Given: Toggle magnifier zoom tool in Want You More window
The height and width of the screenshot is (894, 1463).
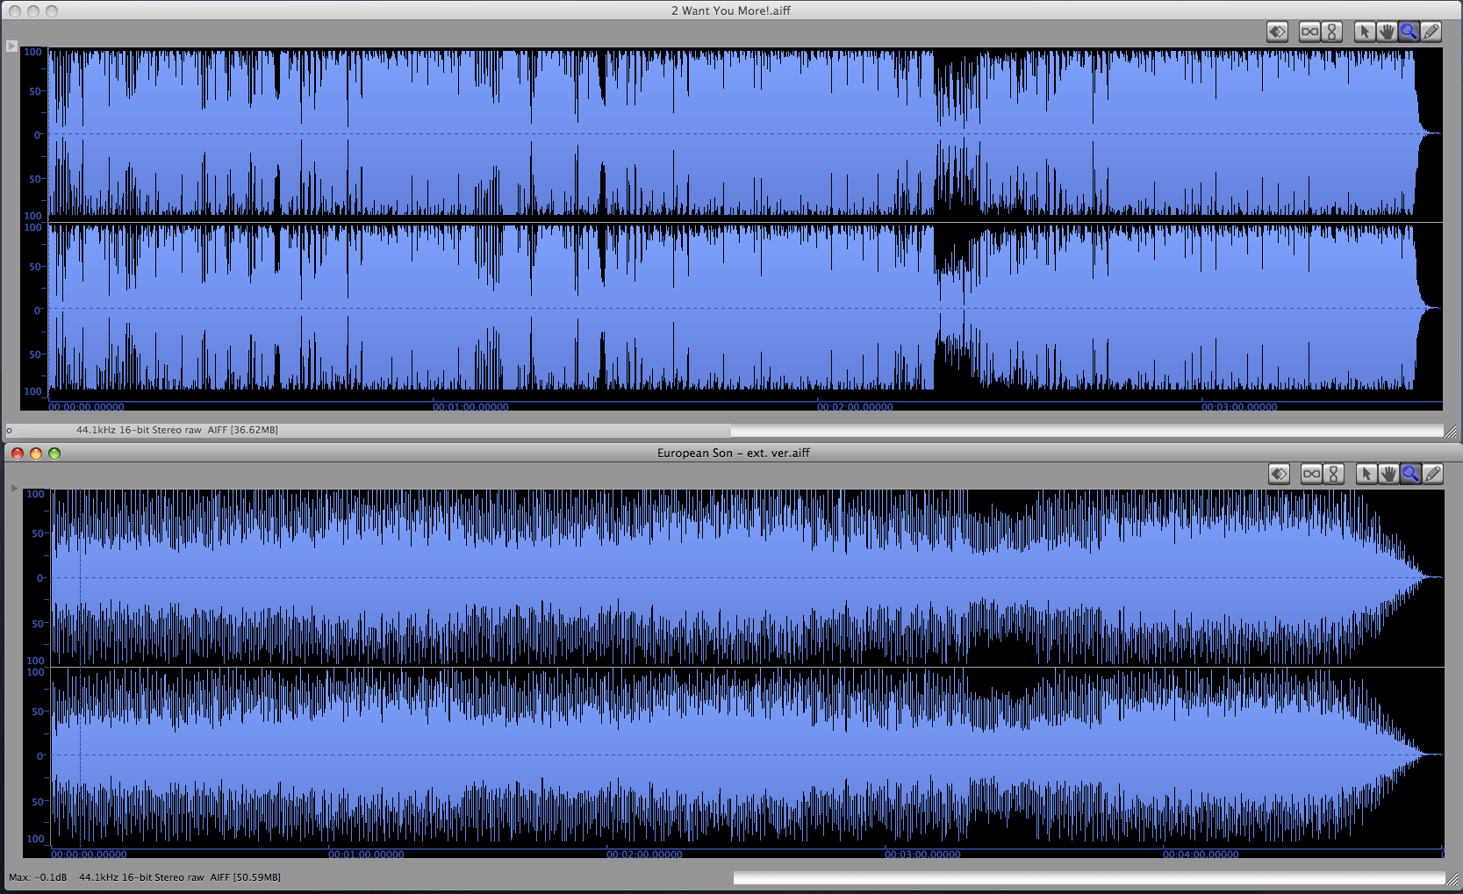Looking at the screenshot, I should (1409, 32).
